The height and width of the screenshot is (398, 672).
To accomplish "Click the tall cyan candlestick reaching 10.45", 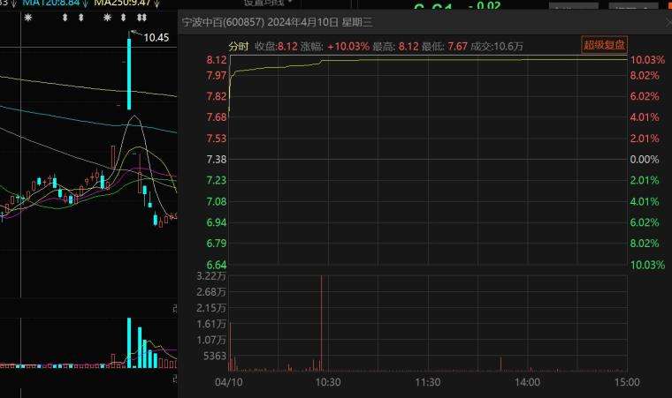I will tap(129, 74).
